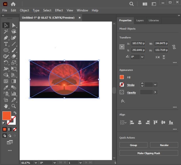Select the Mesh tool
The width and height of the screenshot is (181, 165).
[x=6, y=81]
